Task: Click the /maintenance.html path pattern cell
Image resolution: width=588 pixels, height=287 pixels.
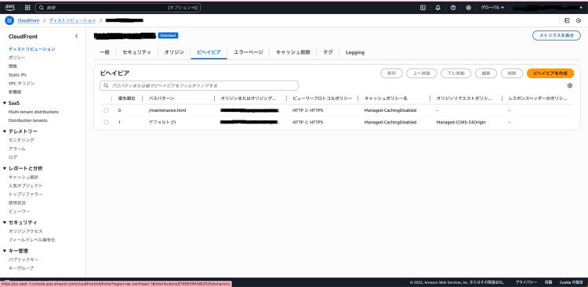Action: tap(167, 110)
